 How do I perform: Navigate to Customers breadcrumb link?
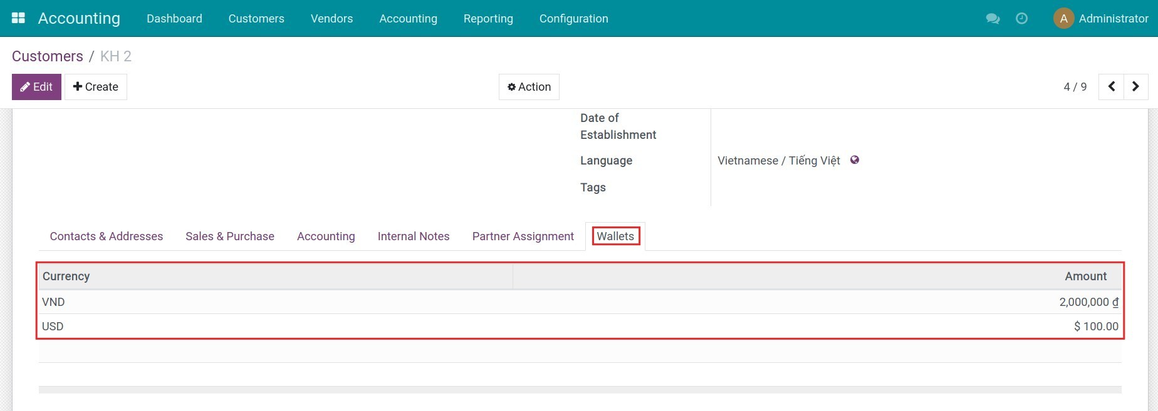click(48, 56)
